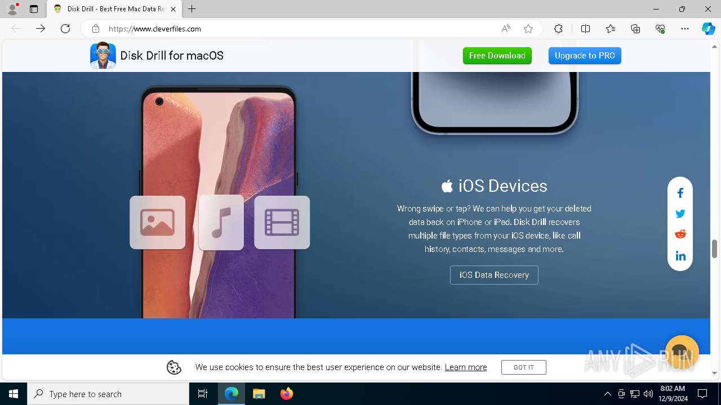This screenshot has height=405, width=721.
Task: Open the taskbar clock and date
Action: point(672,394)
